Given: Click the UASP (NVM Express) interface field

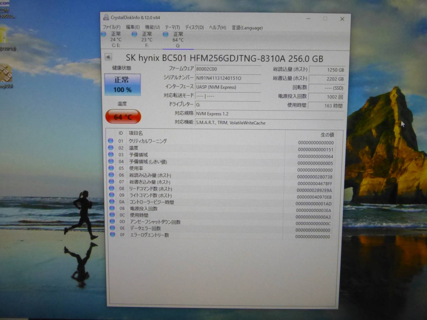Looking at the screenshot, I should [228, 87].
